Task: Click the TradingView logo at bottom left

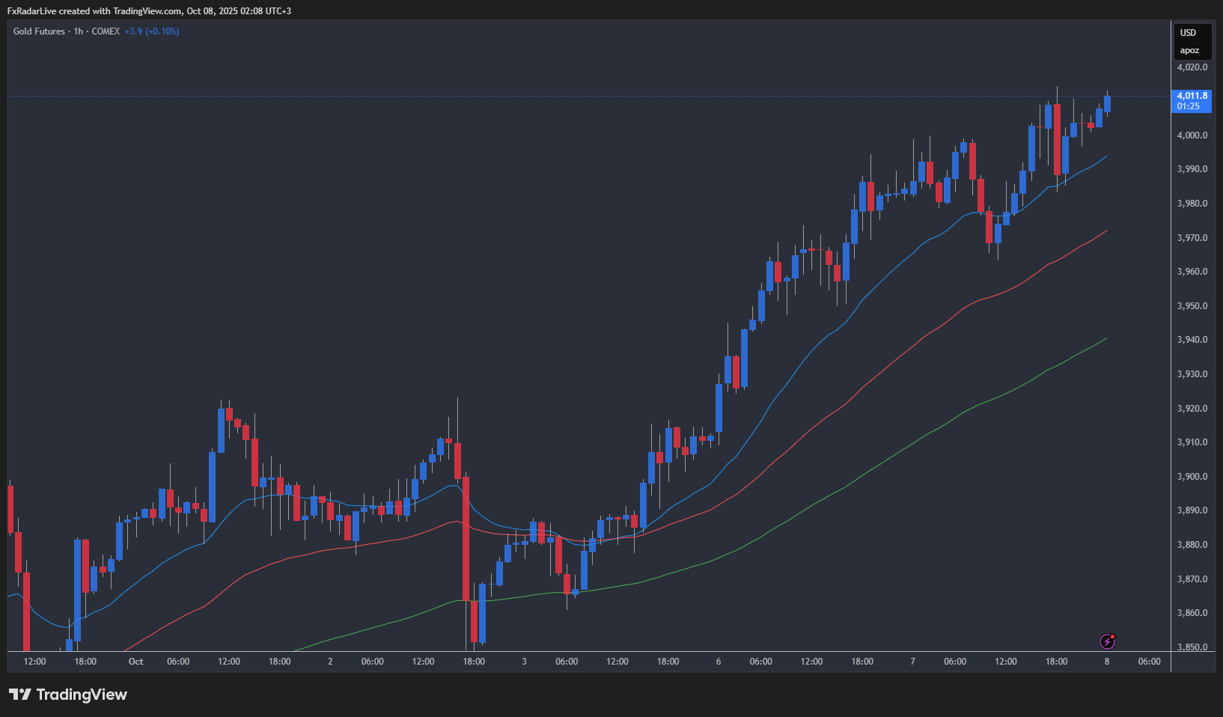Action: click(x=68, y=695)
